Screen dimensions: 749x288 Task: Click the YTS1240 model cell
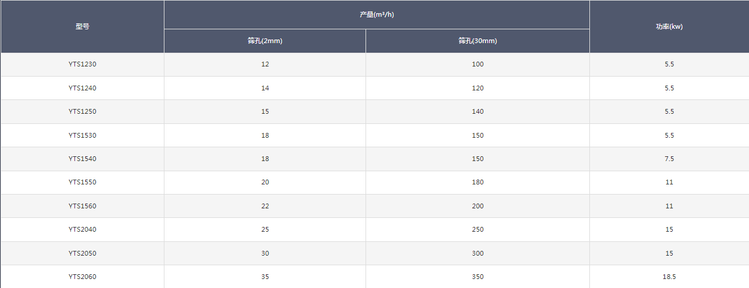(x=82, y=88)
